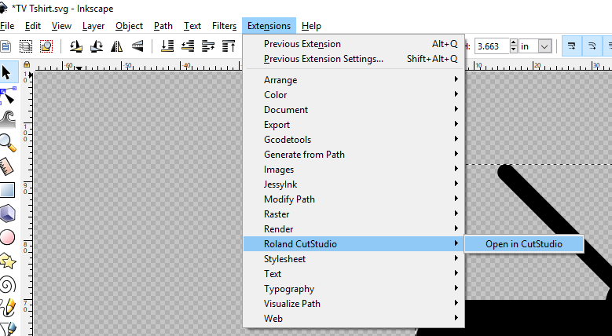The height and width of the screenshot is (336, 612).
Task: Select the Spiral tool
Action: point(7,284)
